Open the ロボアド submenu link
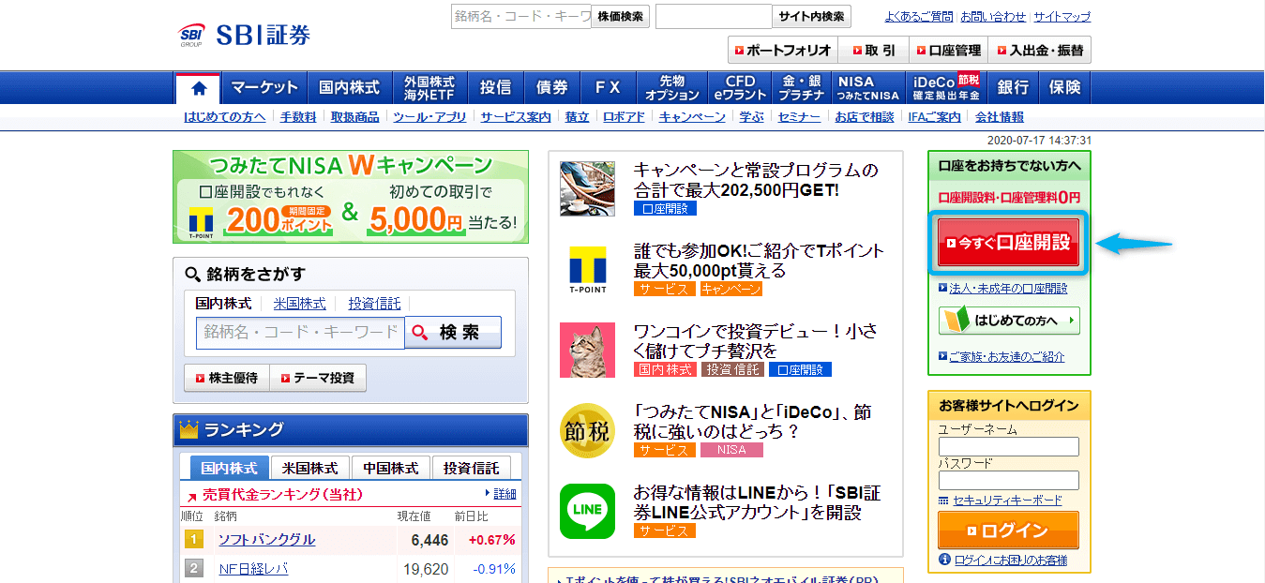The height and width of the screenshot is (583, 1265). [624, 117]
